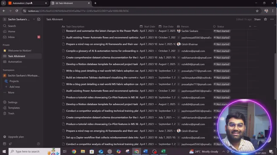Switch to Automation | Zapier browser tab
The height and width of the screenshot is (155, 277).
pyautogui.click(x=28, y=3)
